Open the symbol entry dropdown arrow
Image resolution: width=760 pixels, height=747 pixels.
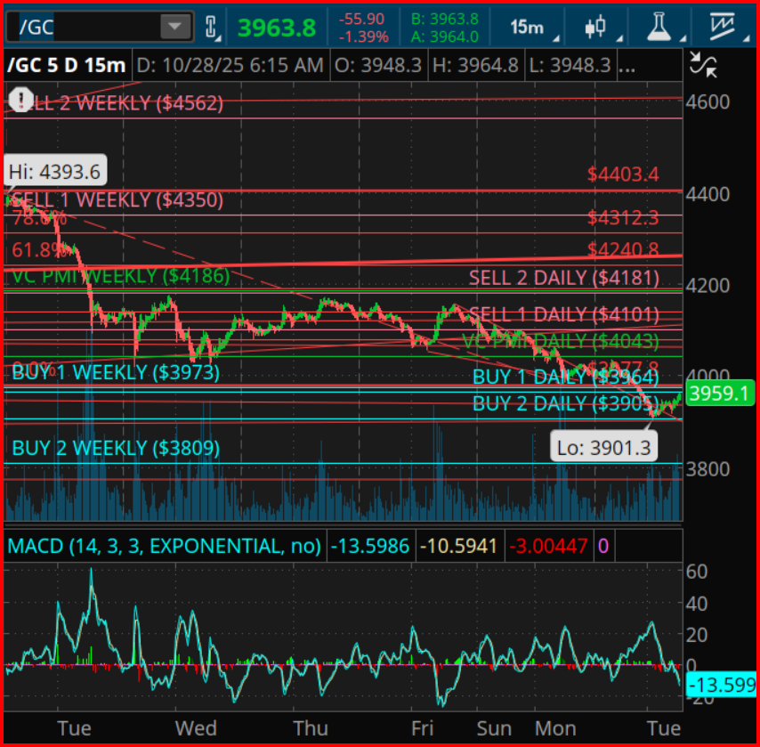[175, 26]
